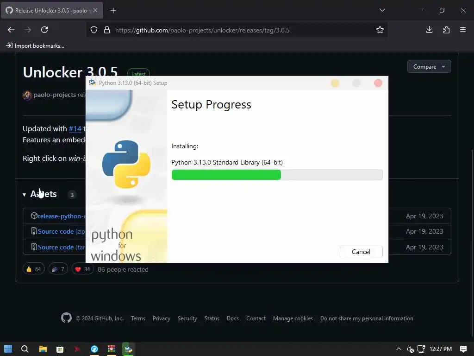
Task: Open the browser downloads panel
Action: pyautogui.click(x=429, y=30)
